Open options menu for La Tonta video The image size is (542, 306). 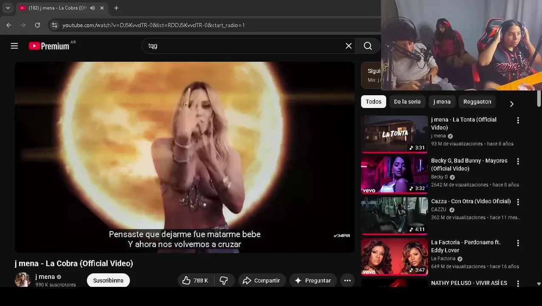(518, 121)
